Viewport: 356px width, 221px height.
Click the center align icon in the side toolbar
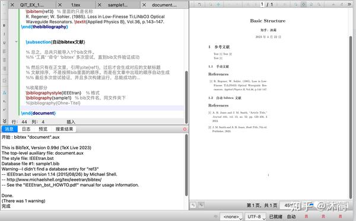pyautogui.click(x=4, y=60)
